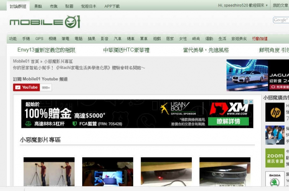This screenshot has height=191, width=289.
Task: Open the 功能 menu
Action: (13, 38)
